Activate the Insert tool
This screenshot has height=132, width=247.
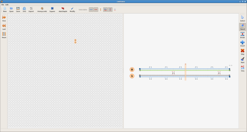[242, 44]
